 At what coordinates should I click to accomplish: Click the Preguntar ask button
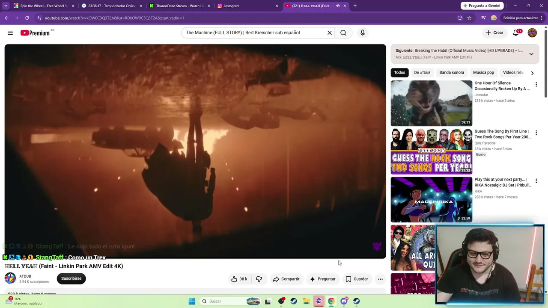click(x=322, y=279)
